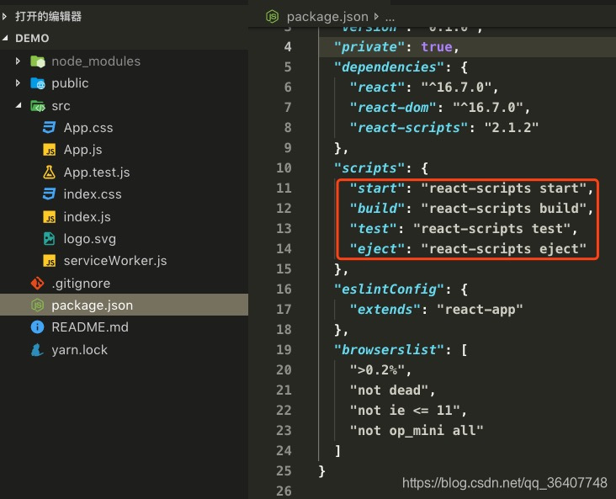Click the public folder globe icon
Screen dimensions: 616x499
(38, 83)
